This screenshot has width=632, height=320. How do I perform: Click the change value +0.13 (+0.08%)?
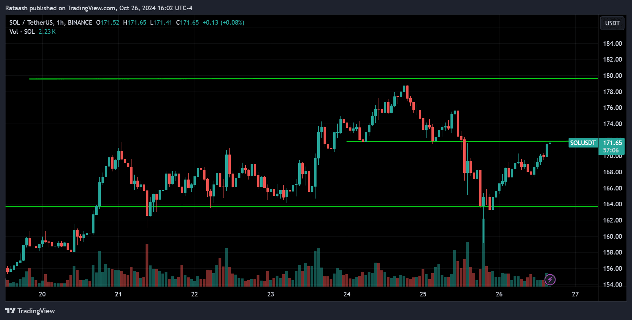click(x=223, y=23)
